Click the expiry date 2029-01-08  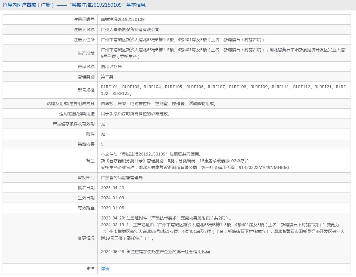[x=112, y=208]
